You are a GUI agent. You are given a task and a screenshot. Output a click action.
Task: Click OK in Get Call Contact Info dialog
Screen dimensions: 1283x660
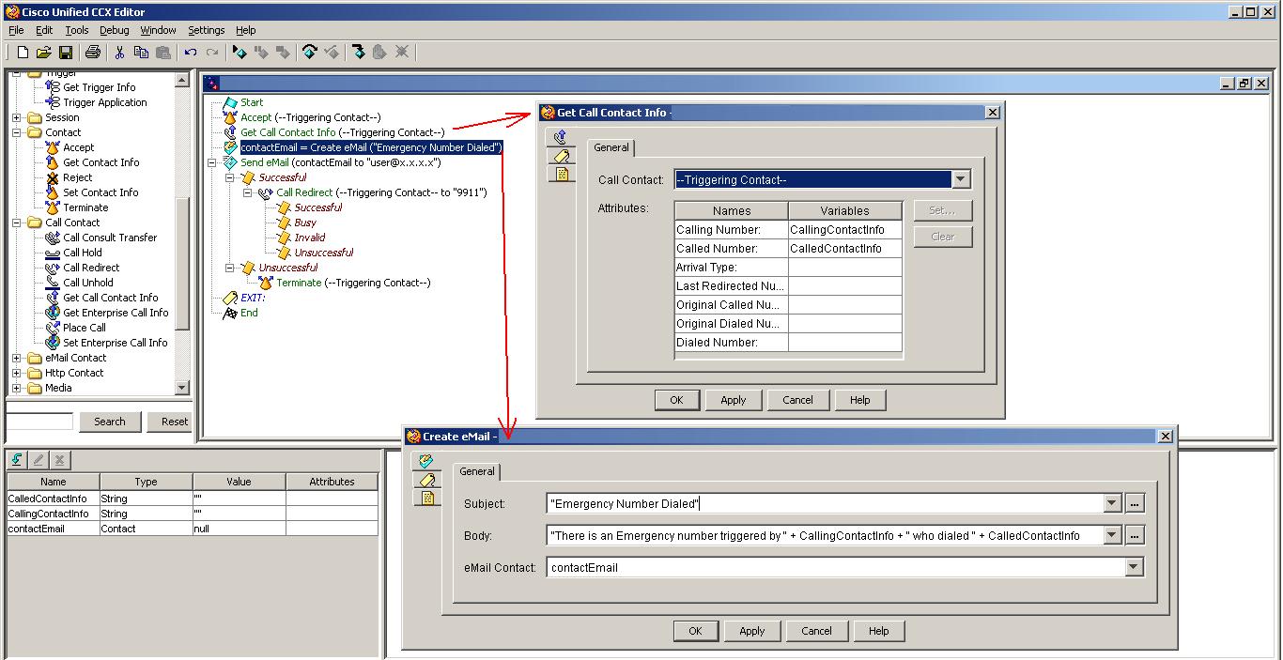click(676, 400)
